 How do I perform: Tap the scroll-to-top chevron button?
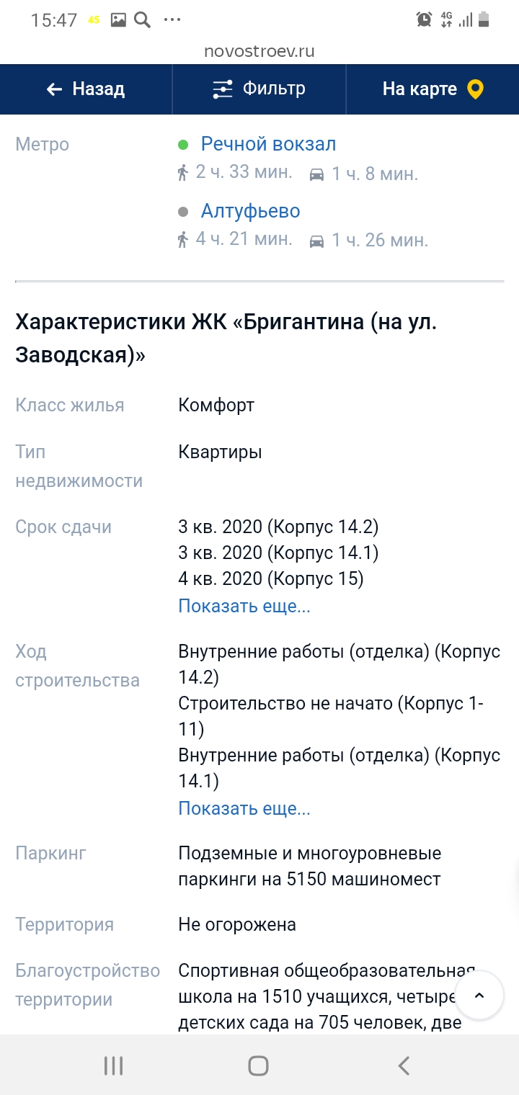point(479,995)
